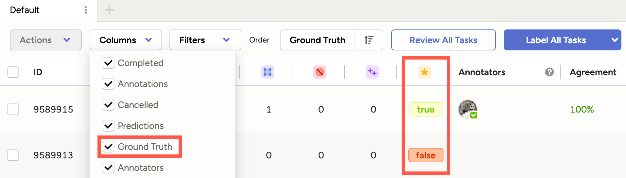Switch to the Default tab
Image resolution: width=626 pixels, height=178 pixels.
coord(25,10)
